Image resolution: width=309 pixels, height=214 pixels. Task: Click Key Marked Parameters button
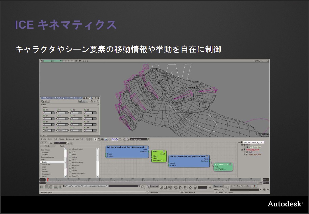tap(241, 186)
